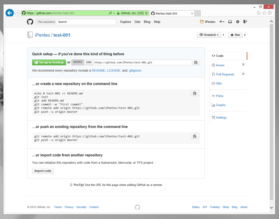
Task: Open the header Blog menu item
Action: tap(147, 22)
